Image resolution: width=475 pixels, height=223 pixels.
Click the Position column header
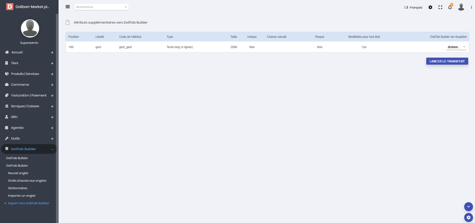tap(74, 37)
